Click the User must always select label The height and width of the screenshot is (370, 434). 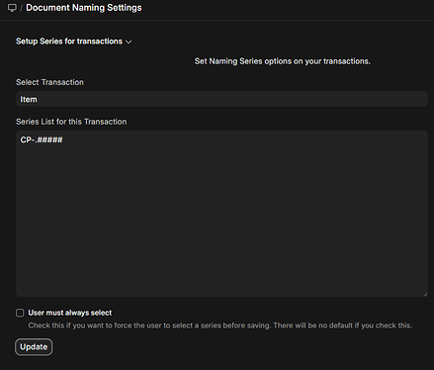click(70, 313)
